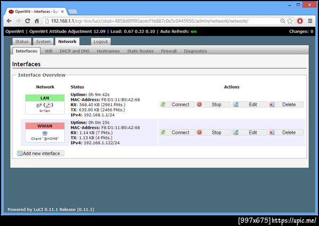Open the Status tab

click(x=22, y=41)
